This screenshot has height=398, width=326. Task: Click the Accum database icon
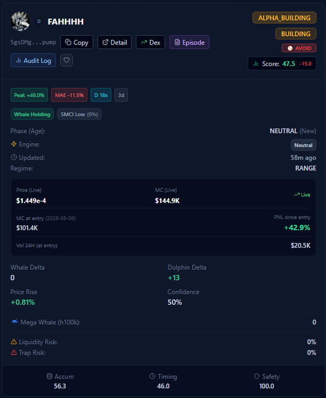(x=50, y=376)
